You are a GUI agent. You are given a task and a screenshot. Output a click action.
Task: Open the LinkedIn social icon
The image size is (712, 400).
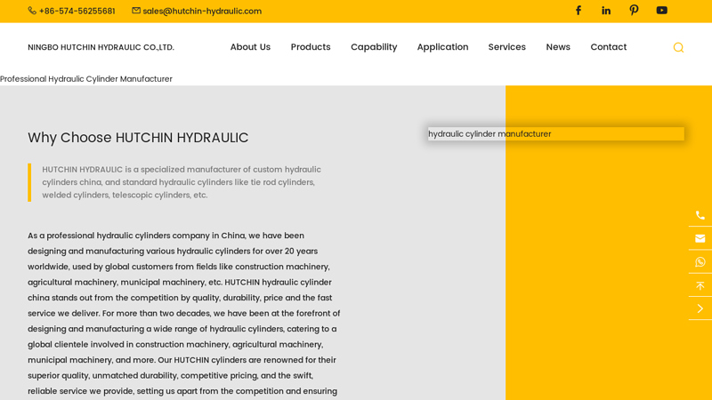click(x=606, y=11)
